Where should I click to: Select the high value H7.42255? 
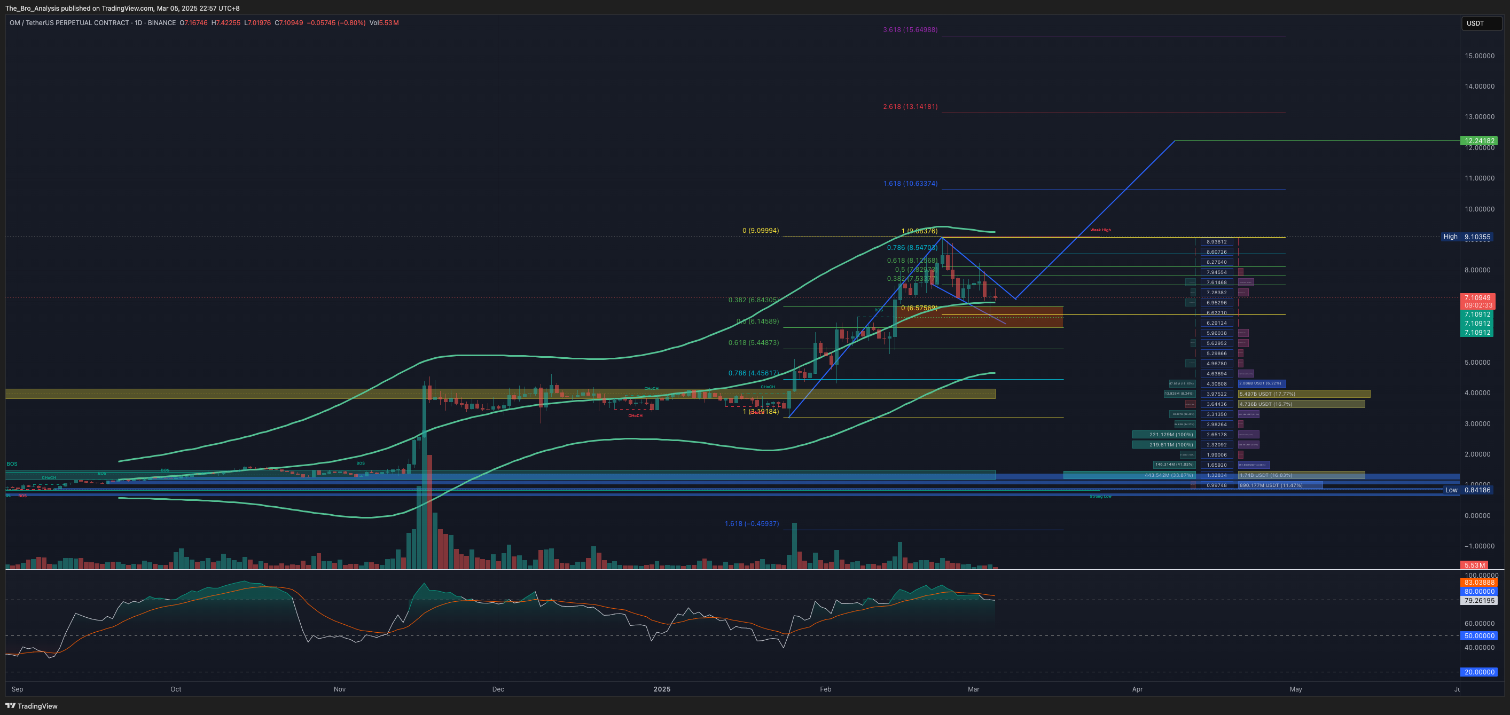[226, 23]
